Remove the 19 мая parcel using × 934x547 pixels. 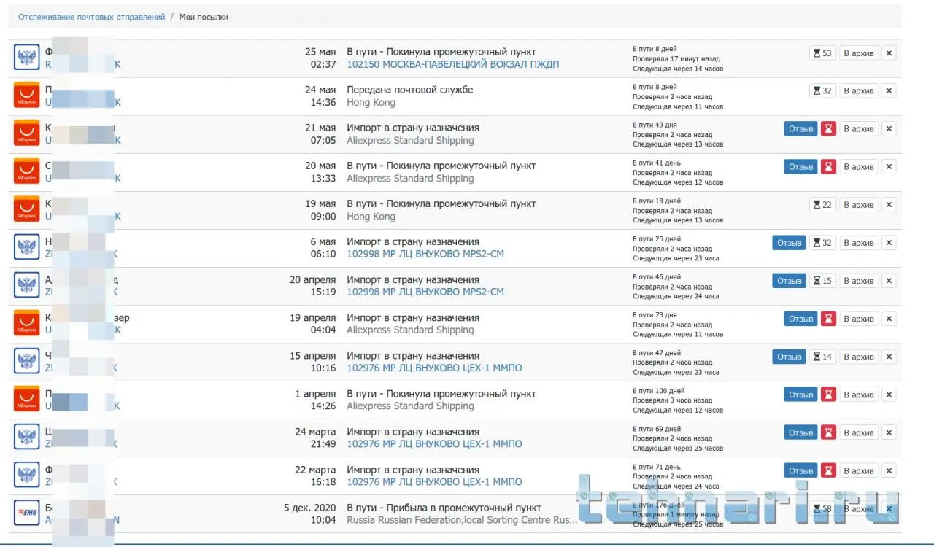tap(889, 205)
